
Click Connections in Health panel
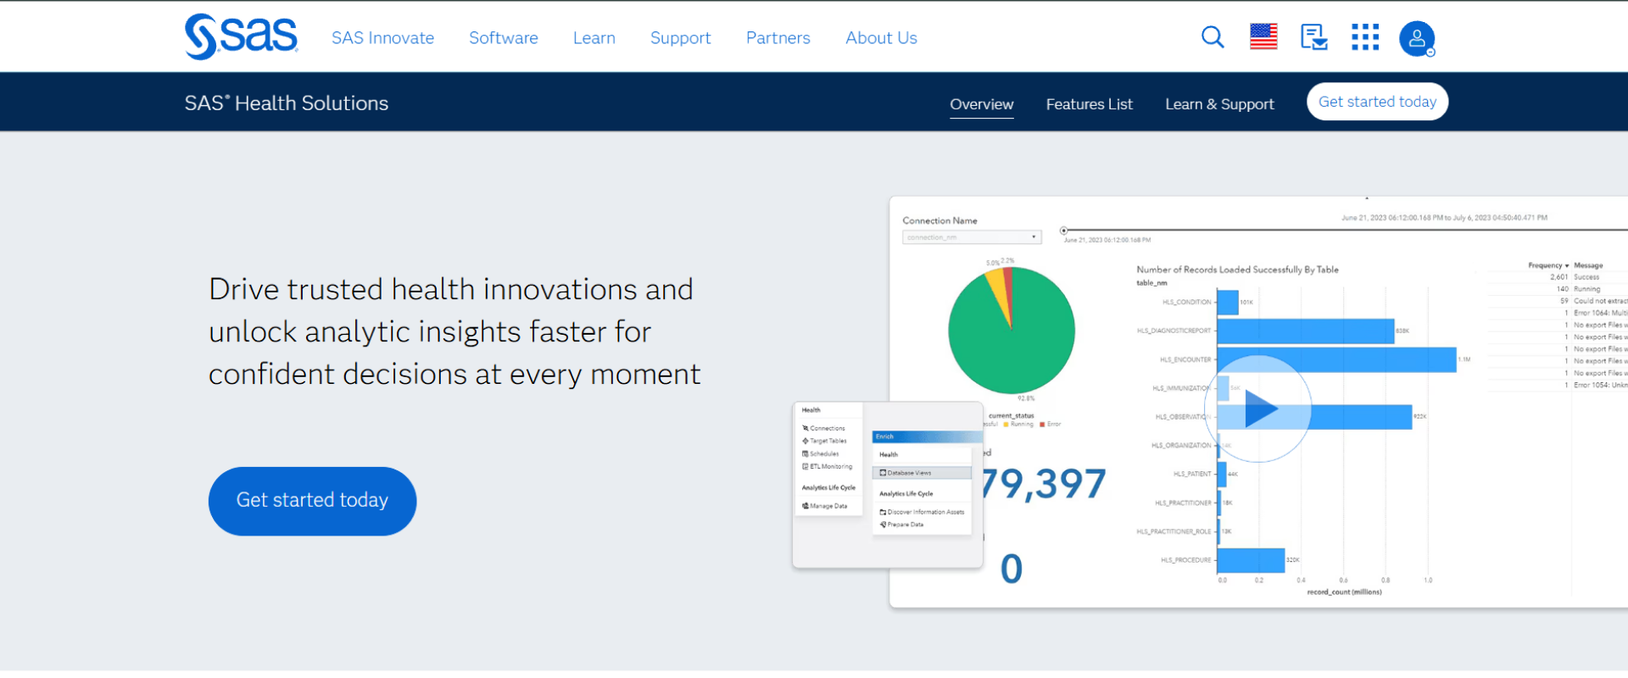(x=823, y=428)
